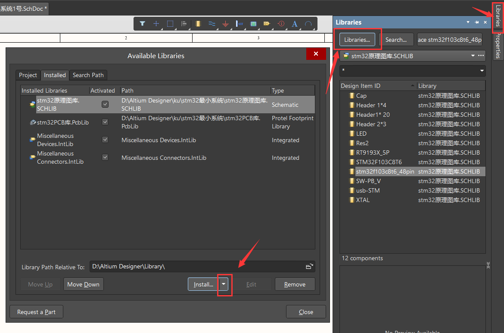Click the Move Down button
This screenshot has height=333, width=504.
click(83, 284)
